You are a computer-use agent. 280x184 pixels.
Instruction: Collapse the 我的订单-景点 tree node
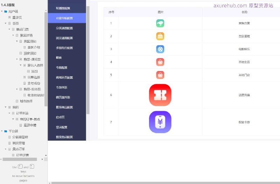13,119
